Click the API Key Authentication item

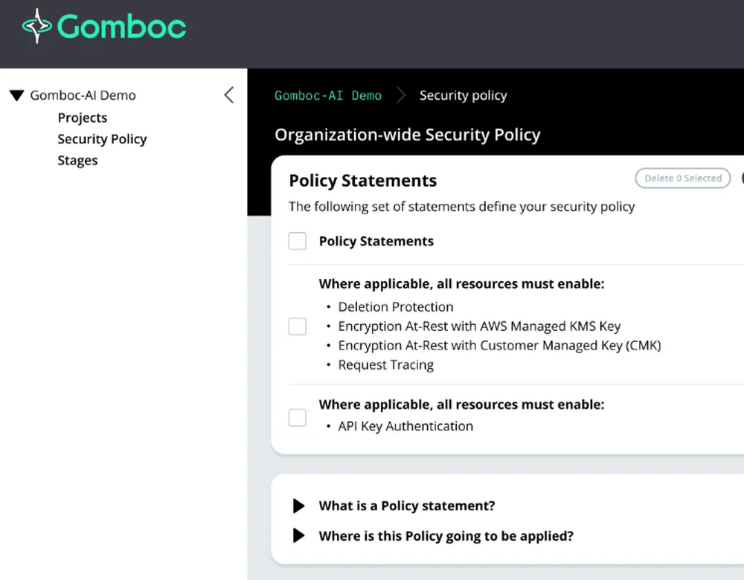tap(405, 426)
